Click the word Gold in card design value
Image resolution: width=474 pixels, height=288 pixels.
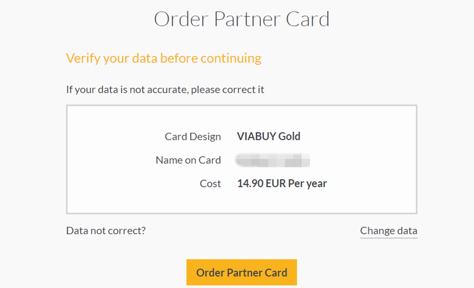coord(289,137)
